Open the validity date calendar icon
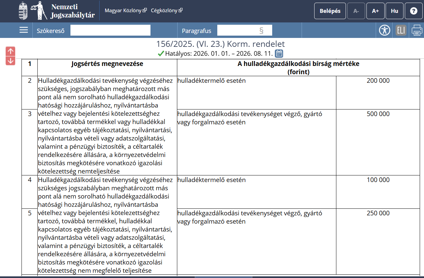 coord(279,53)
